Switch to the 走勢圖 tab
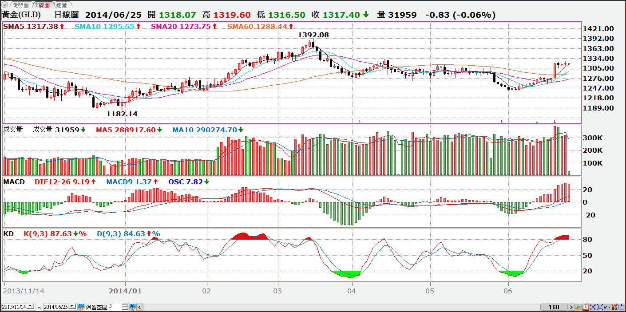 20,5
